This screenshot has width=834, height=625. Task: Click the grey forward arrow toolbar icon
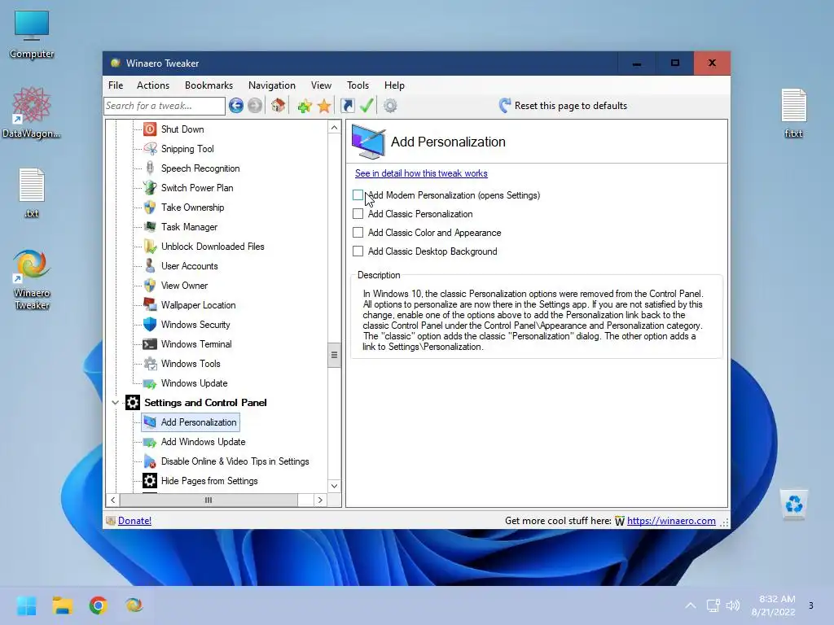pos(255,106)
